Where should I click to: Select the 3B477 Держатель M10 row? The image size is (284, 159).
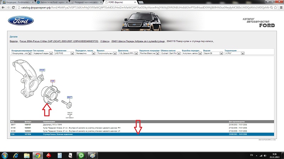coord(142,125)
